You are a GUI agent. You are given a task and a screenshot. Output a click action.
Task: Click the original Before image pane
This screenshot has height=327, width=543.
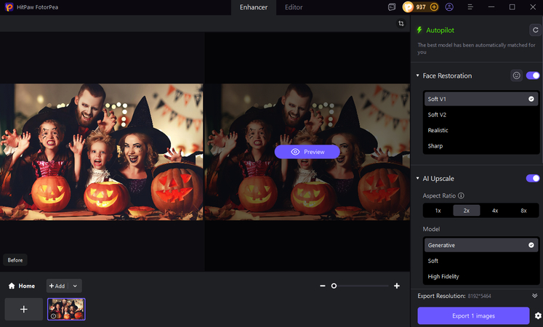(102, 152)
